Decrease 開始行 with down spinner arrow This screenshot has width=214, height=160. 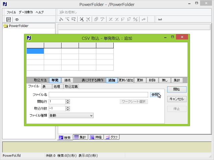68,103
